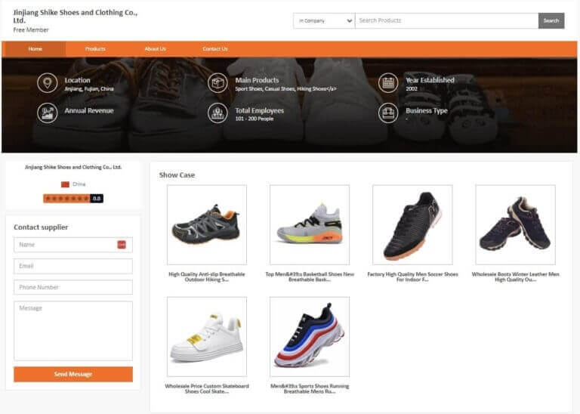Open the striped running shoe thumbnail
This screenshot has height=414, width=580.
[310, 337]
